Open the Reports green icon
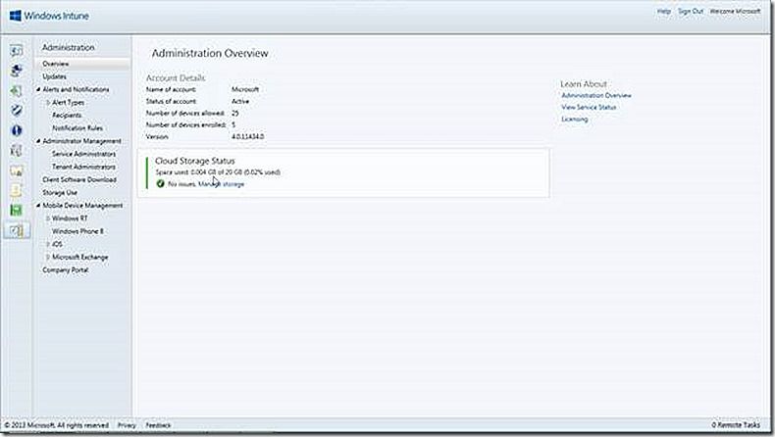 tap(17, 211)
